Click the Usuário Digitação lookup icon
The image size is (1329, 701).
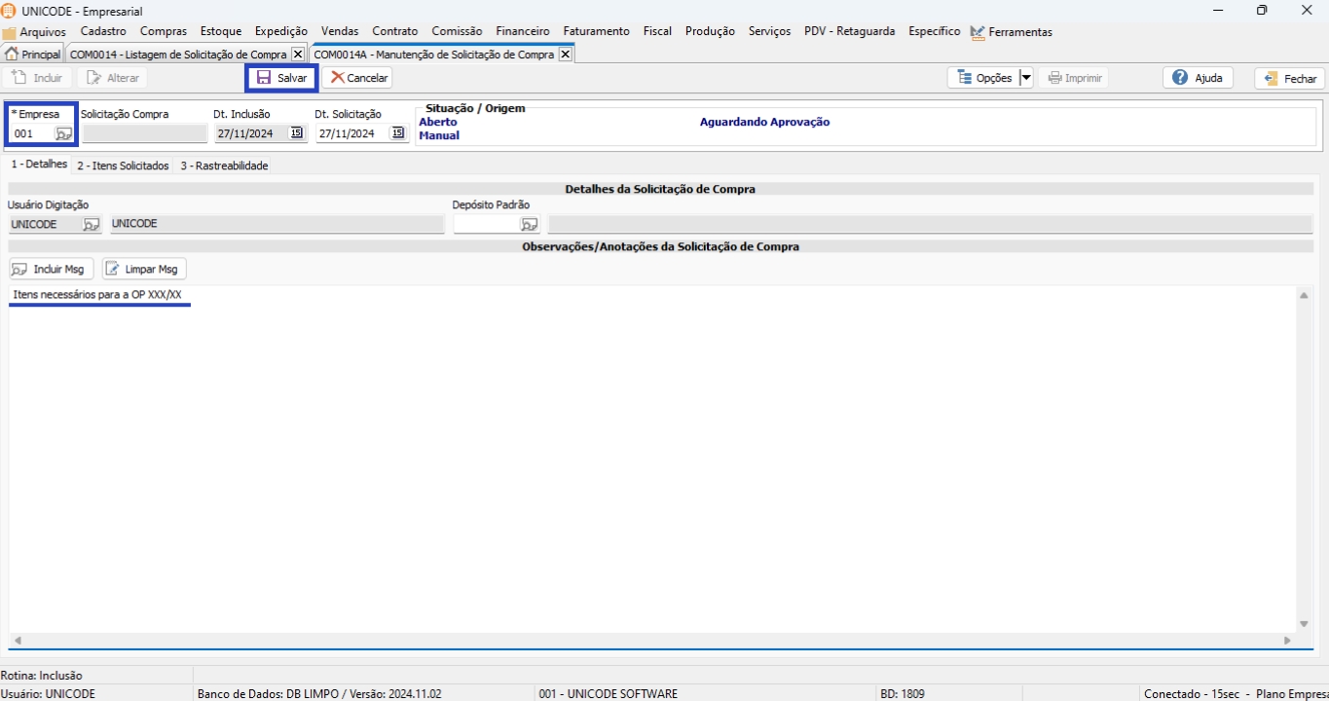pyautogui.click(x=91, y=224)
